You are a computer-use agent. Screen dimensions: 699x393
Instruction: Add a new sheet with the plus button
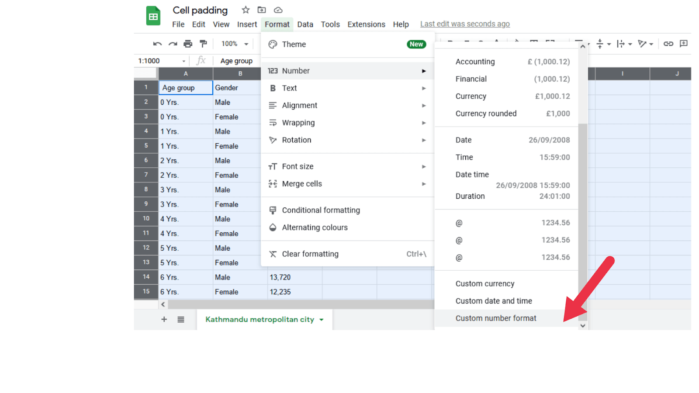pos(164,319)
